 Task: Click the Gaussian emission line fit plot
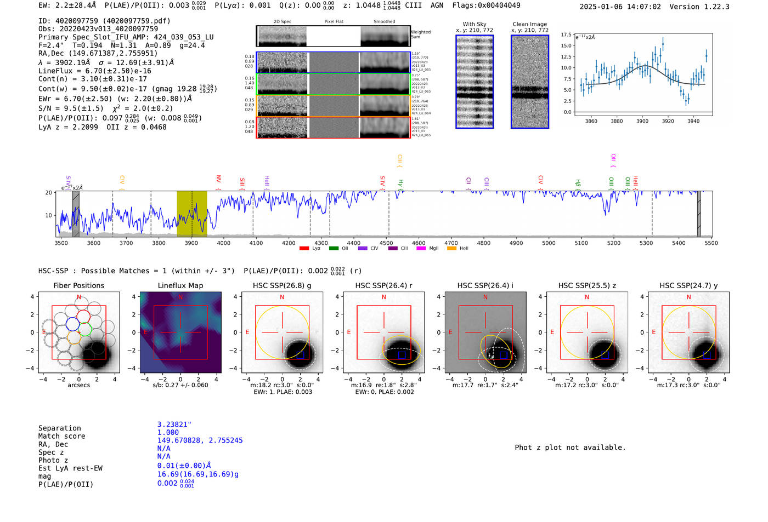(x=643, y=74)
